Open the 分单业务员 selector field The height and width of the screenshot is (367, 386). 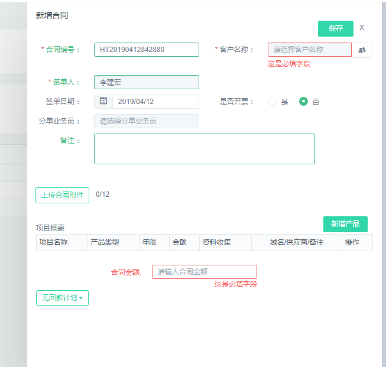pos(146,121)
